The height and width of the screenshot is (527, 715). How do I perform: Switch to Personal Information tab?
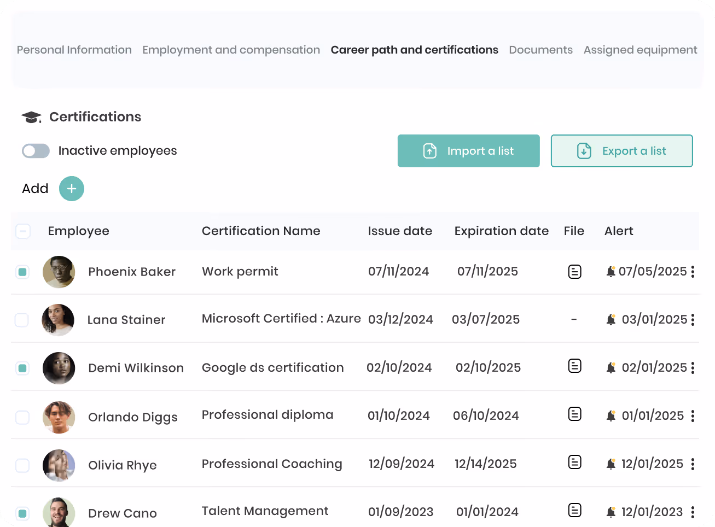tap(74, 50)
